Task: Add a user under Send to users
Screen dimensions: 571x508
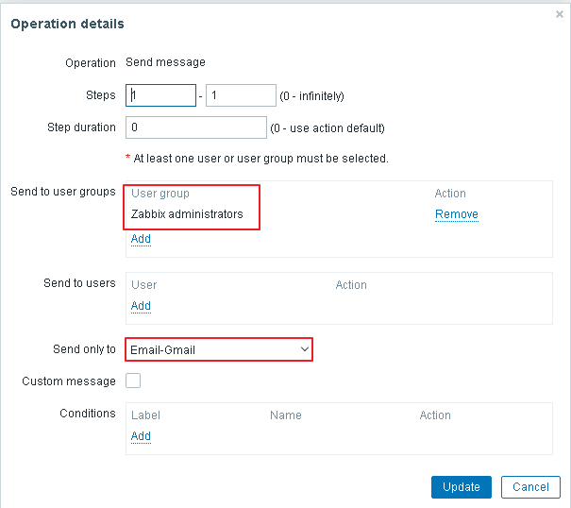Action: click(141, 306)
